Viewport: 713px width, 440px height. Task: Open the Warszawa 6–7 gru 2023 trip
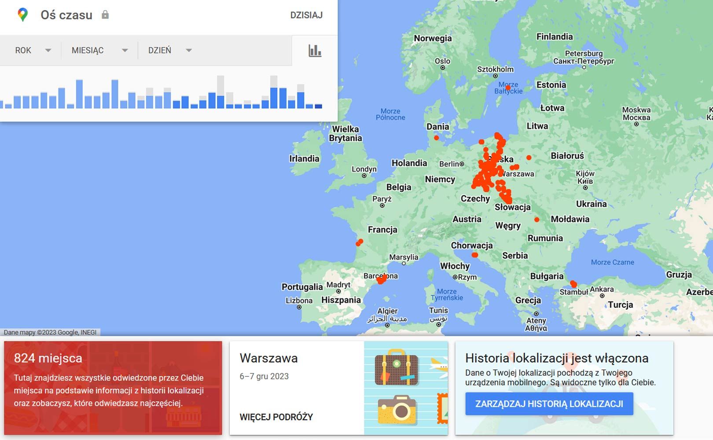[x=339, y=388]
